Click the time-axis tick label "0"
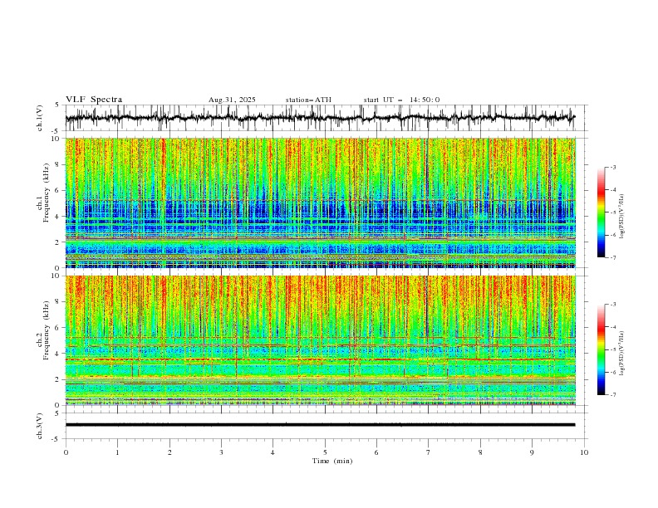658x508 pixels. 66,452
